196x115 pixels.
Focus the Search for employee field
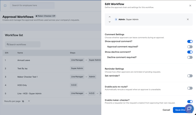coord(32,6)
